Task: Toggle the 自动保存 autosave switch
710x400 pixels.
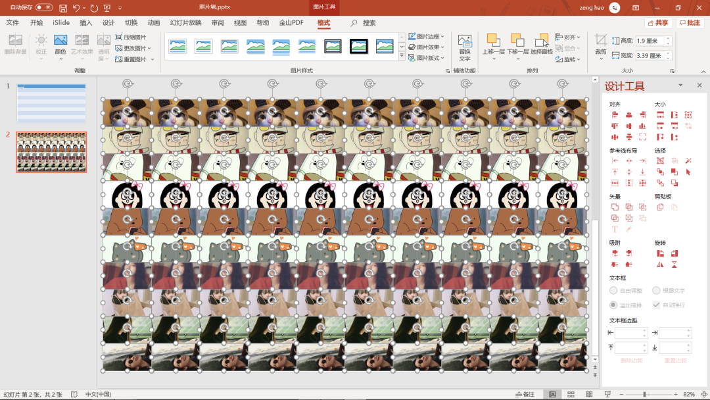Action: pos(44,7)
